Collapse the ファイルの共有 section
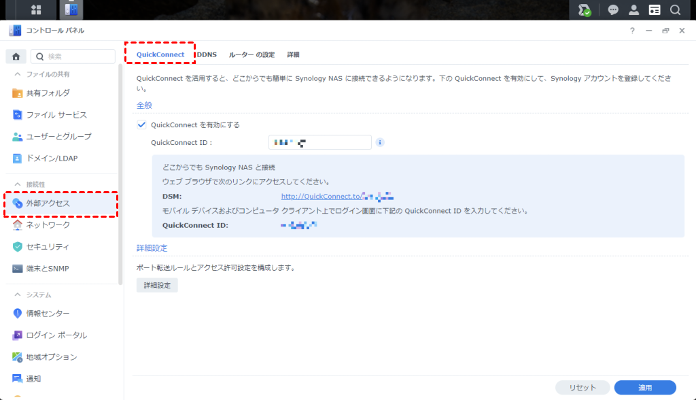 [x=17, y=74]
